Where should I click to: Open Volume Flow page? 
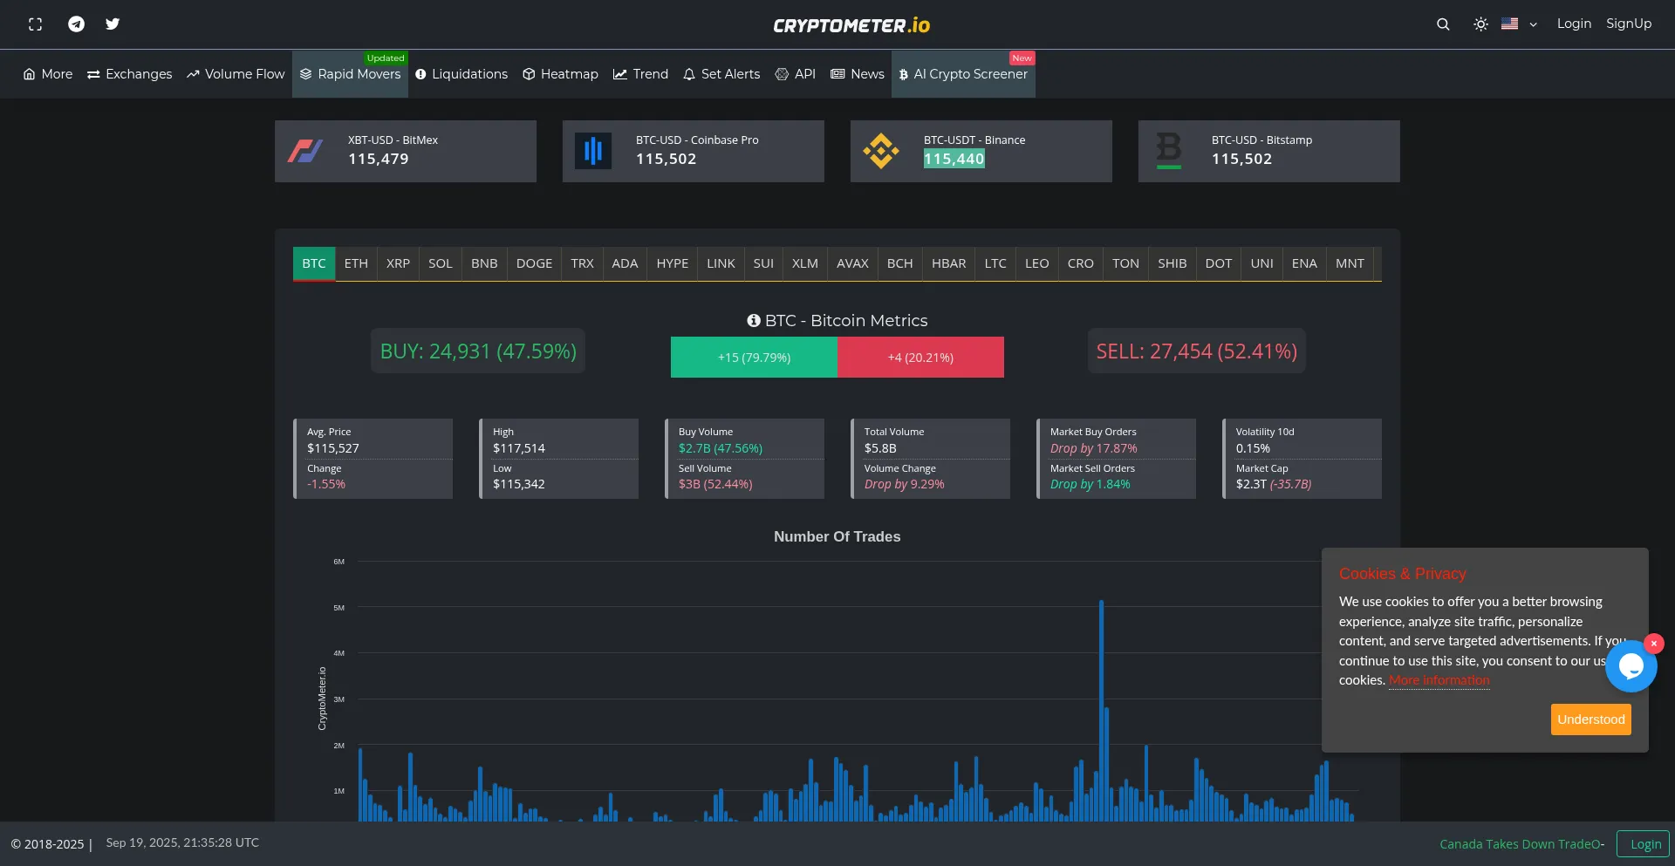[236, 74]
